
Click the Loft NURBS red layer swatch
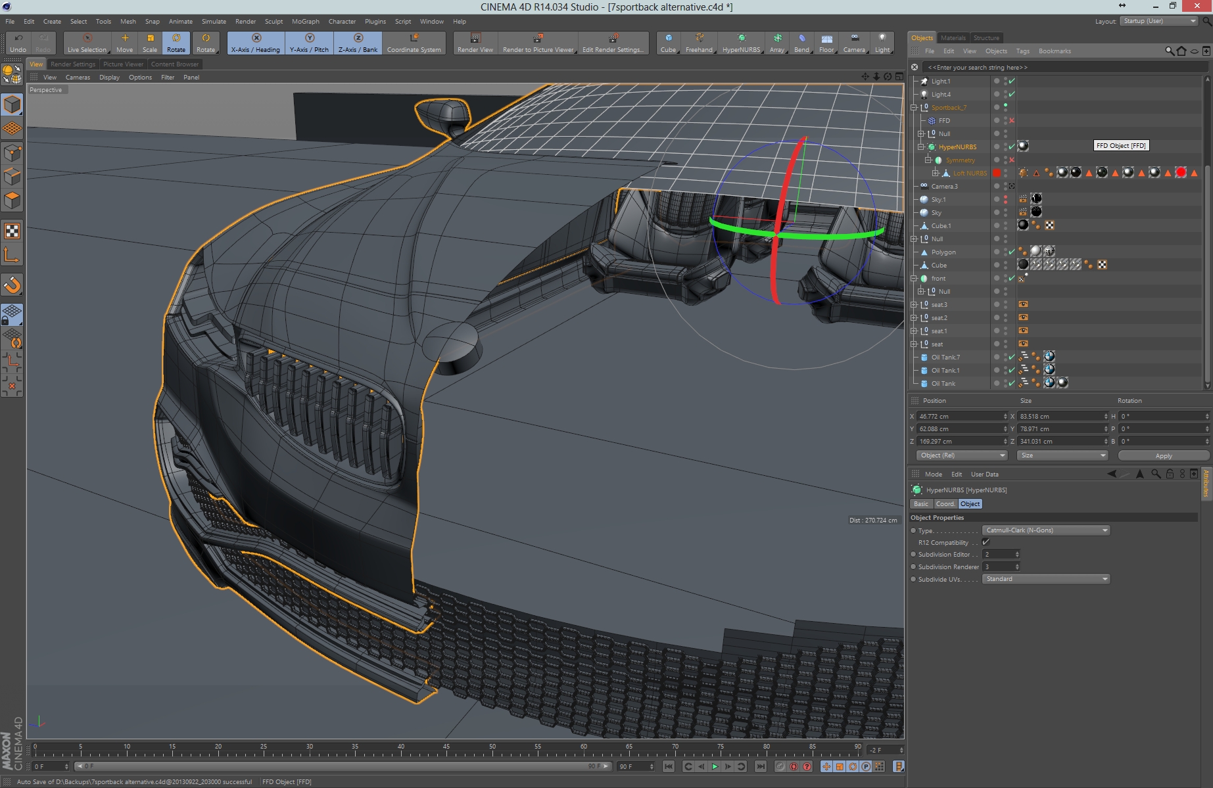tap(997, 174)
